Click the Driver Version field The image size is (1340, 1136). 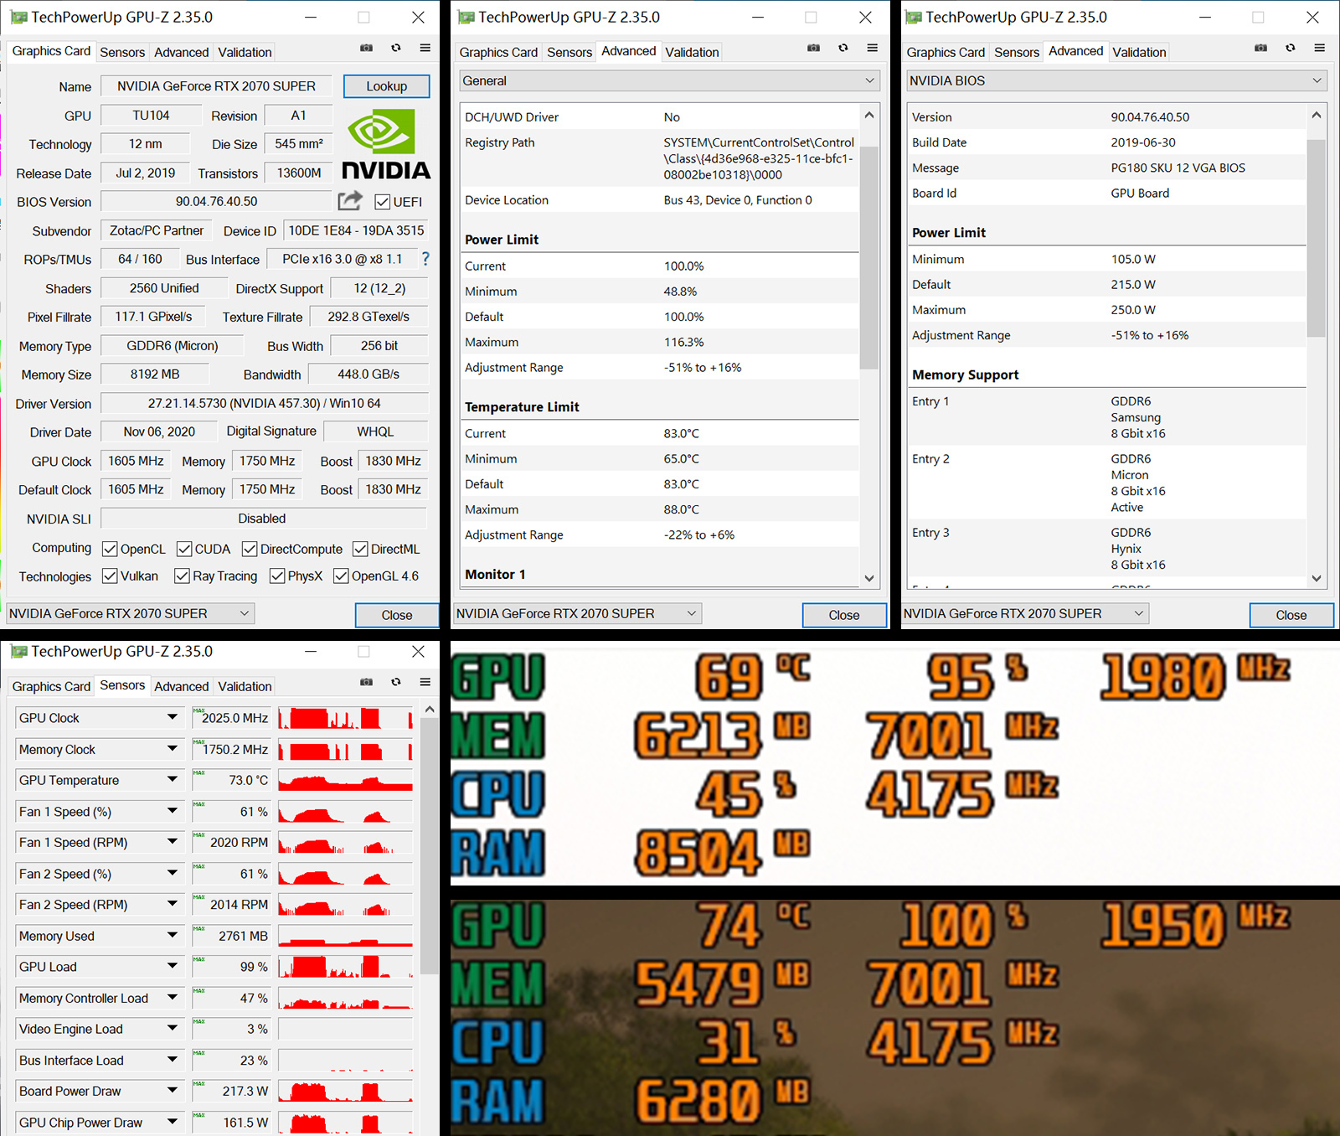pos(265,404)
